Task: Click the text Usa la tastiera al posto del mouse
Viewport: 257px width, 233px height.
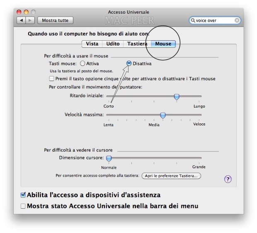Action: 82,71
